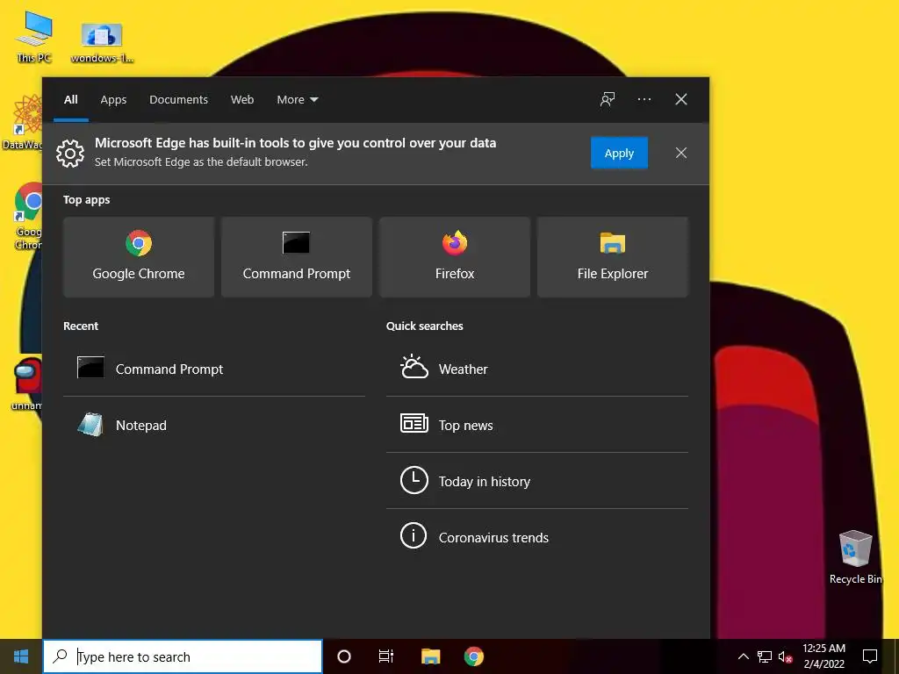Open the Windows Start menu
Screen dimensions: 899x674
(21, 656)
